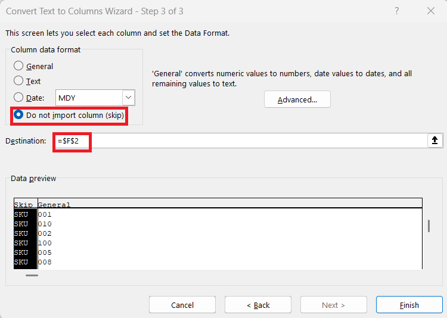Select the General column data format
This screenshot has width=447, height=318.
click(x=33, y=66)
